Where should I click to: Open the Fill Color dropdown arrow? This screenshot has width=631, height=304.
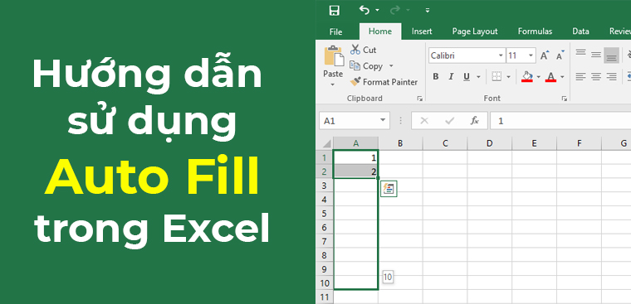tap(539, 77)
